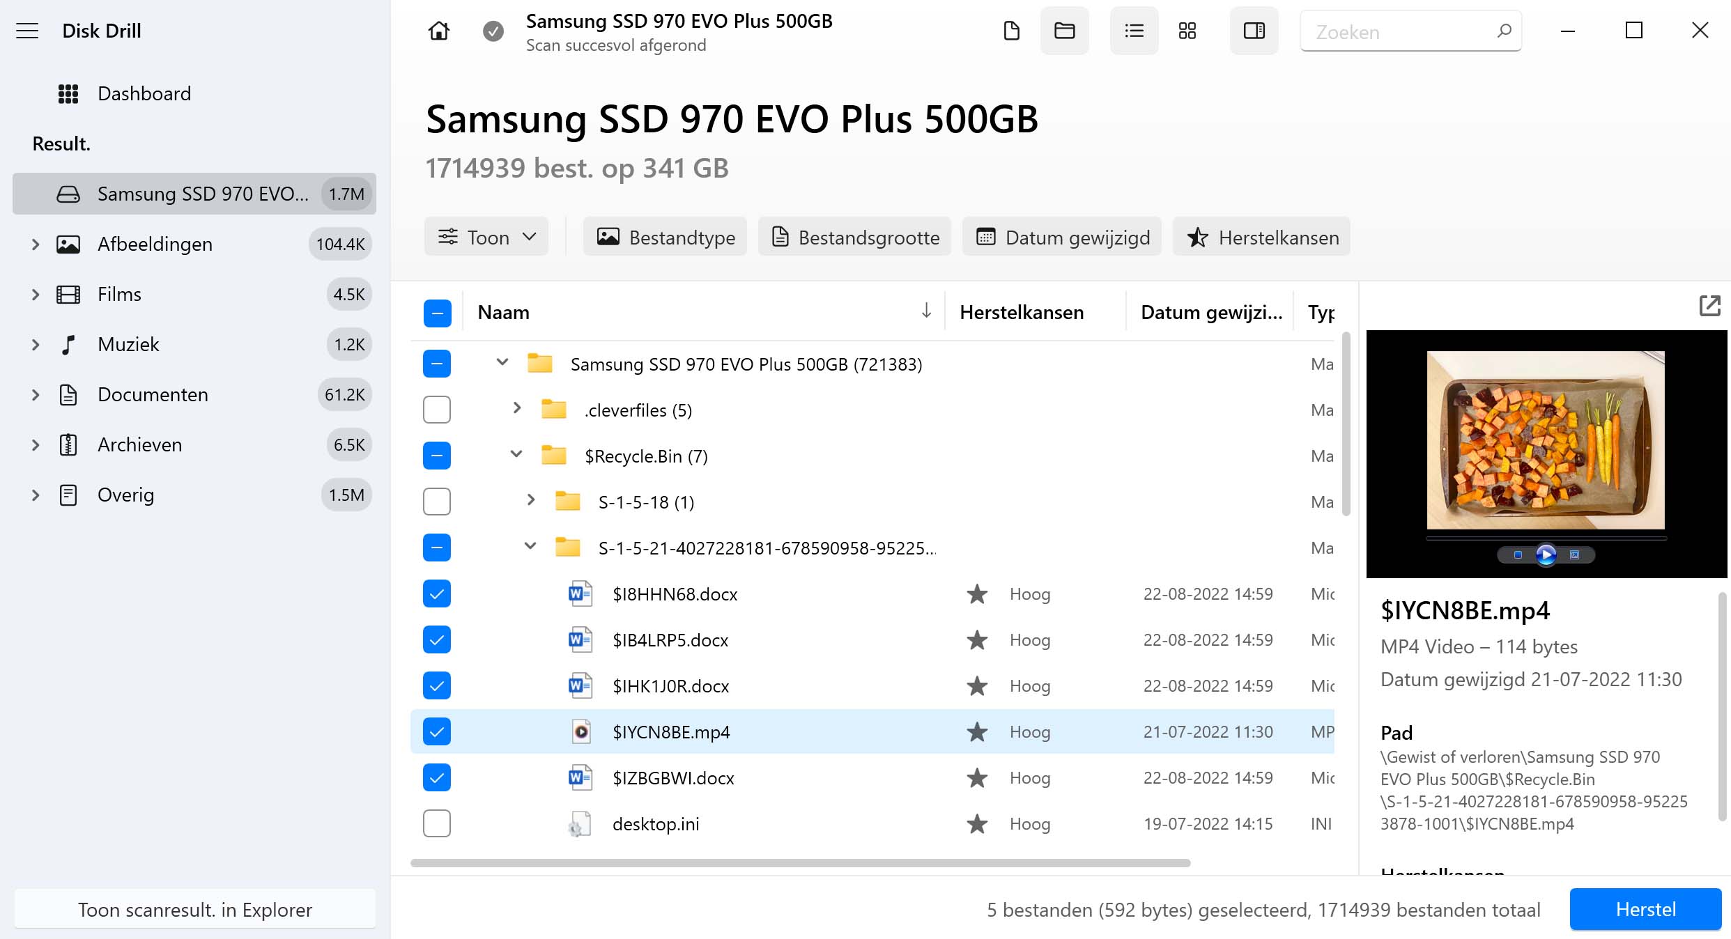
Task: Collapse the $Recycle.Bin folder
Action: (x=516, y=454)
